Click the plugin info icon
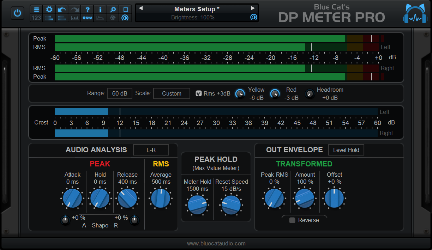This screenshot has height=250, width=432. 100,10
